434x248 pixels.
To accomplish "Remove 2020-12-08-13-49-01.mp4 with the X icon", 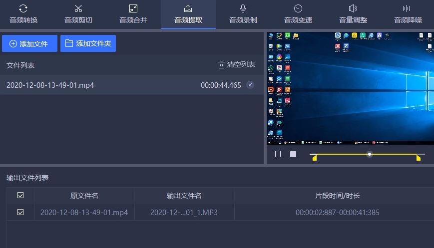I will click(x=250, y=85).
